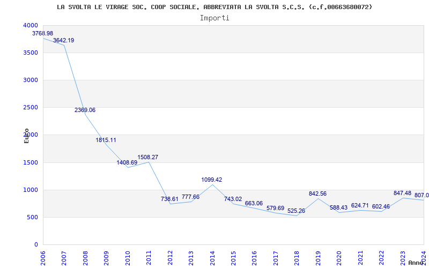Click the 2369.06 data label
The width and height of the screenshot is (429, 268).
tap(85, 110)
